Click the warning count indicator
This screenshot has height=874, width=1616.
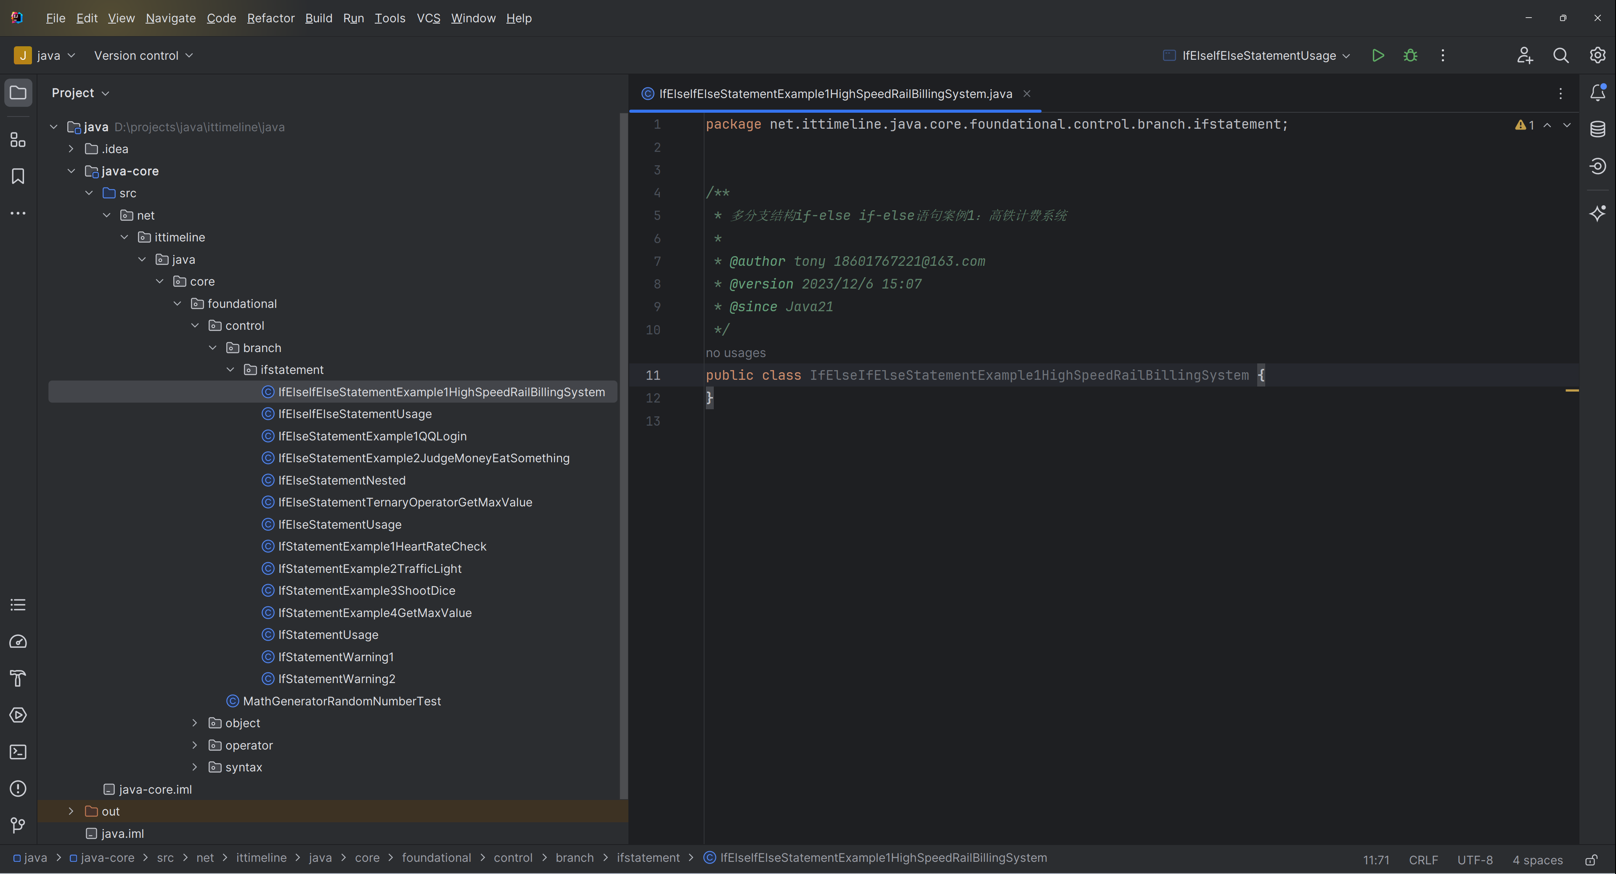click(1524, 125)
